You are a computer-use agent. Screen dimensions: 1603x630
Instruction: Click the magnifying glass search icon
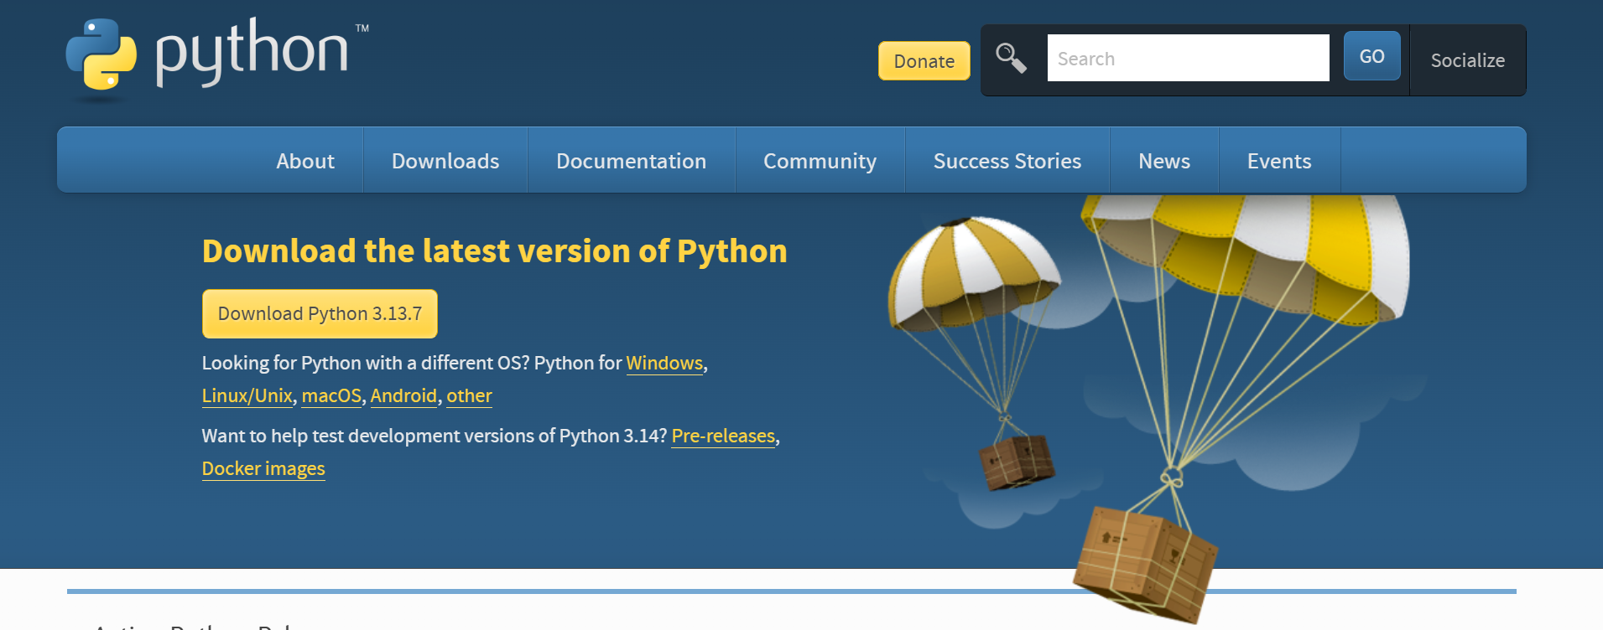pos(1011,59)
